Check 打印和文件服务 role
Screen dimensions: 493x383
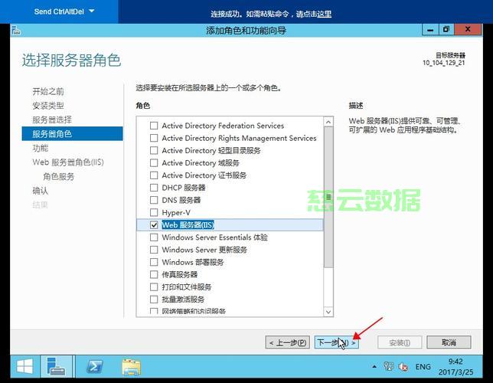[x=154, y=286]
